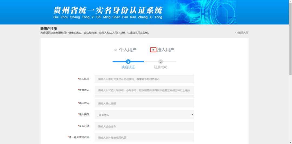Select the 个人用户 radio button
Screen dimensions: 292x144
point(115,50)
